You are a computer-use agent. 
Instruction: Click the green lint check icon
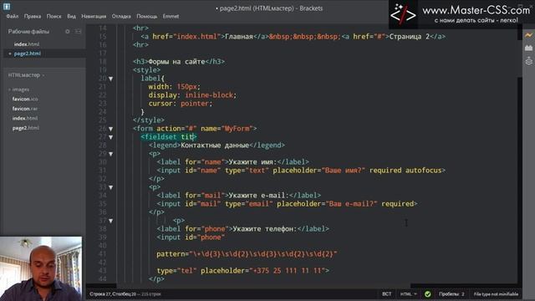(427, 293)
